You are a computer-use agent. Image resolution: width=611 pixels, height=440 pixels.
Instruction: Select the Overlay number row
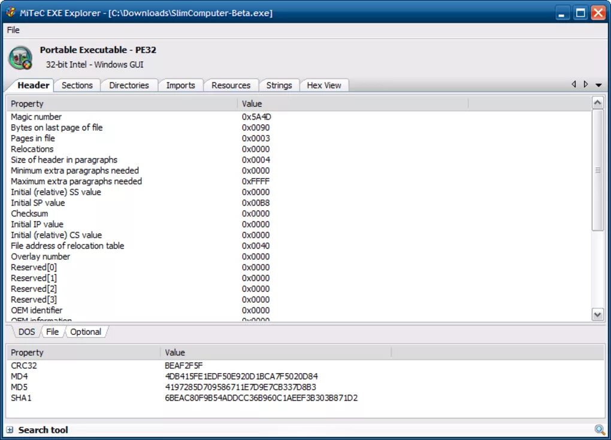click(x=299, y=256)
